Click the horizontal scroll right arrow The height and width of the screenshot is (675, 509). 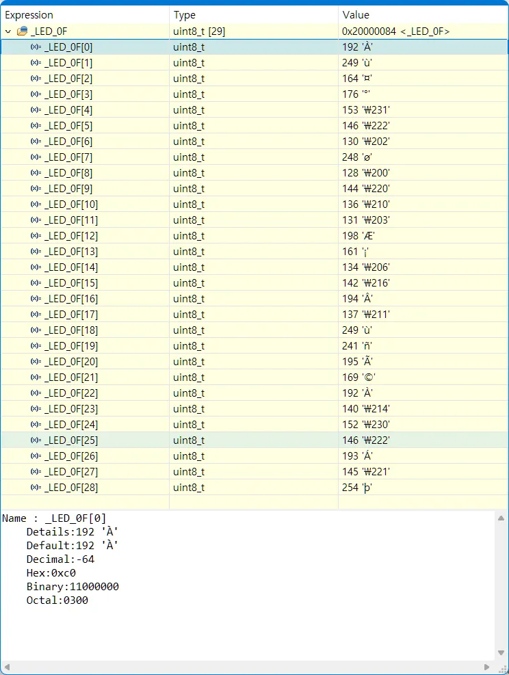486,667
